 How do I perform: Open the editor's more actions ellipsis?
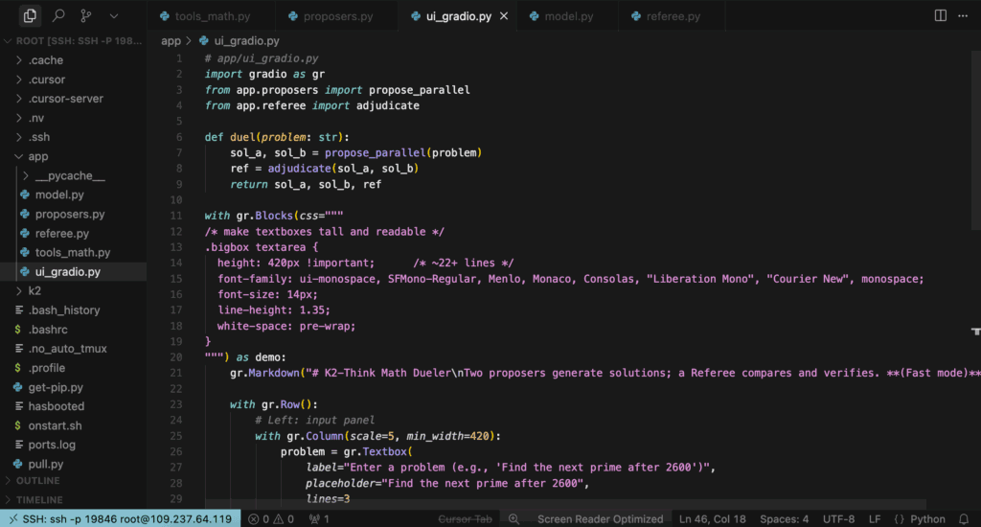click(965, 16)
